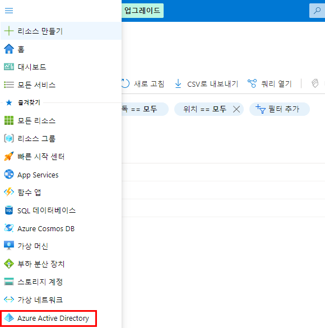Open 함수 앱 label
Screen dimensions: 325x328
pos(29,192)
